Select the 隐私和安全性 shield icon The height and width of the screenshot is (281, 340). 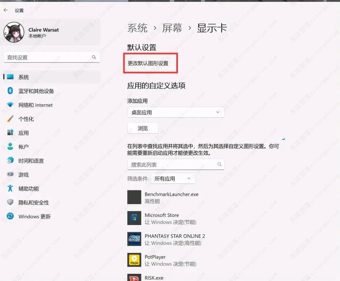pyautogui.click(x=10, y=202)
